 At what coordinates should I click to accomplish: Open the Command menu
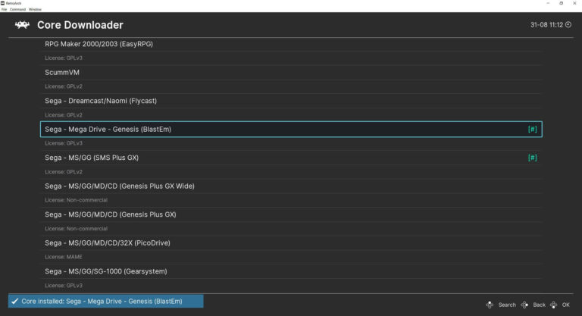pyautogui.click(x=17, y=9)
